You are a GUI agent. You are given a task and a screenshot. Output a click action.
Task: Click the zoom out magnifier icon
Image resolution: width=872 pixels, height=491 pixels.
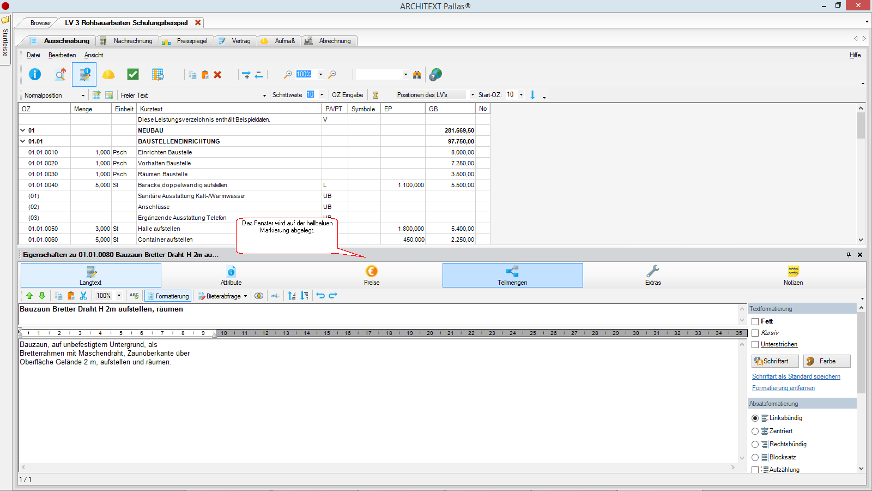(x=332, y=74)
